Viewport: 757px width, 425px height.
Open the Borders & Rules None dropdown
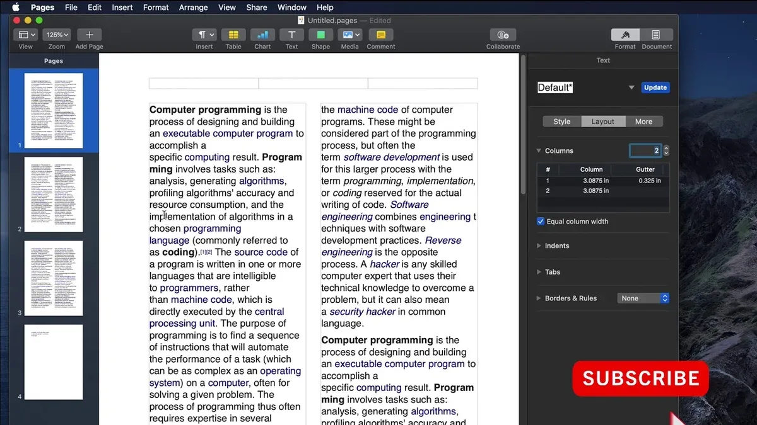(x=643, y=298)
